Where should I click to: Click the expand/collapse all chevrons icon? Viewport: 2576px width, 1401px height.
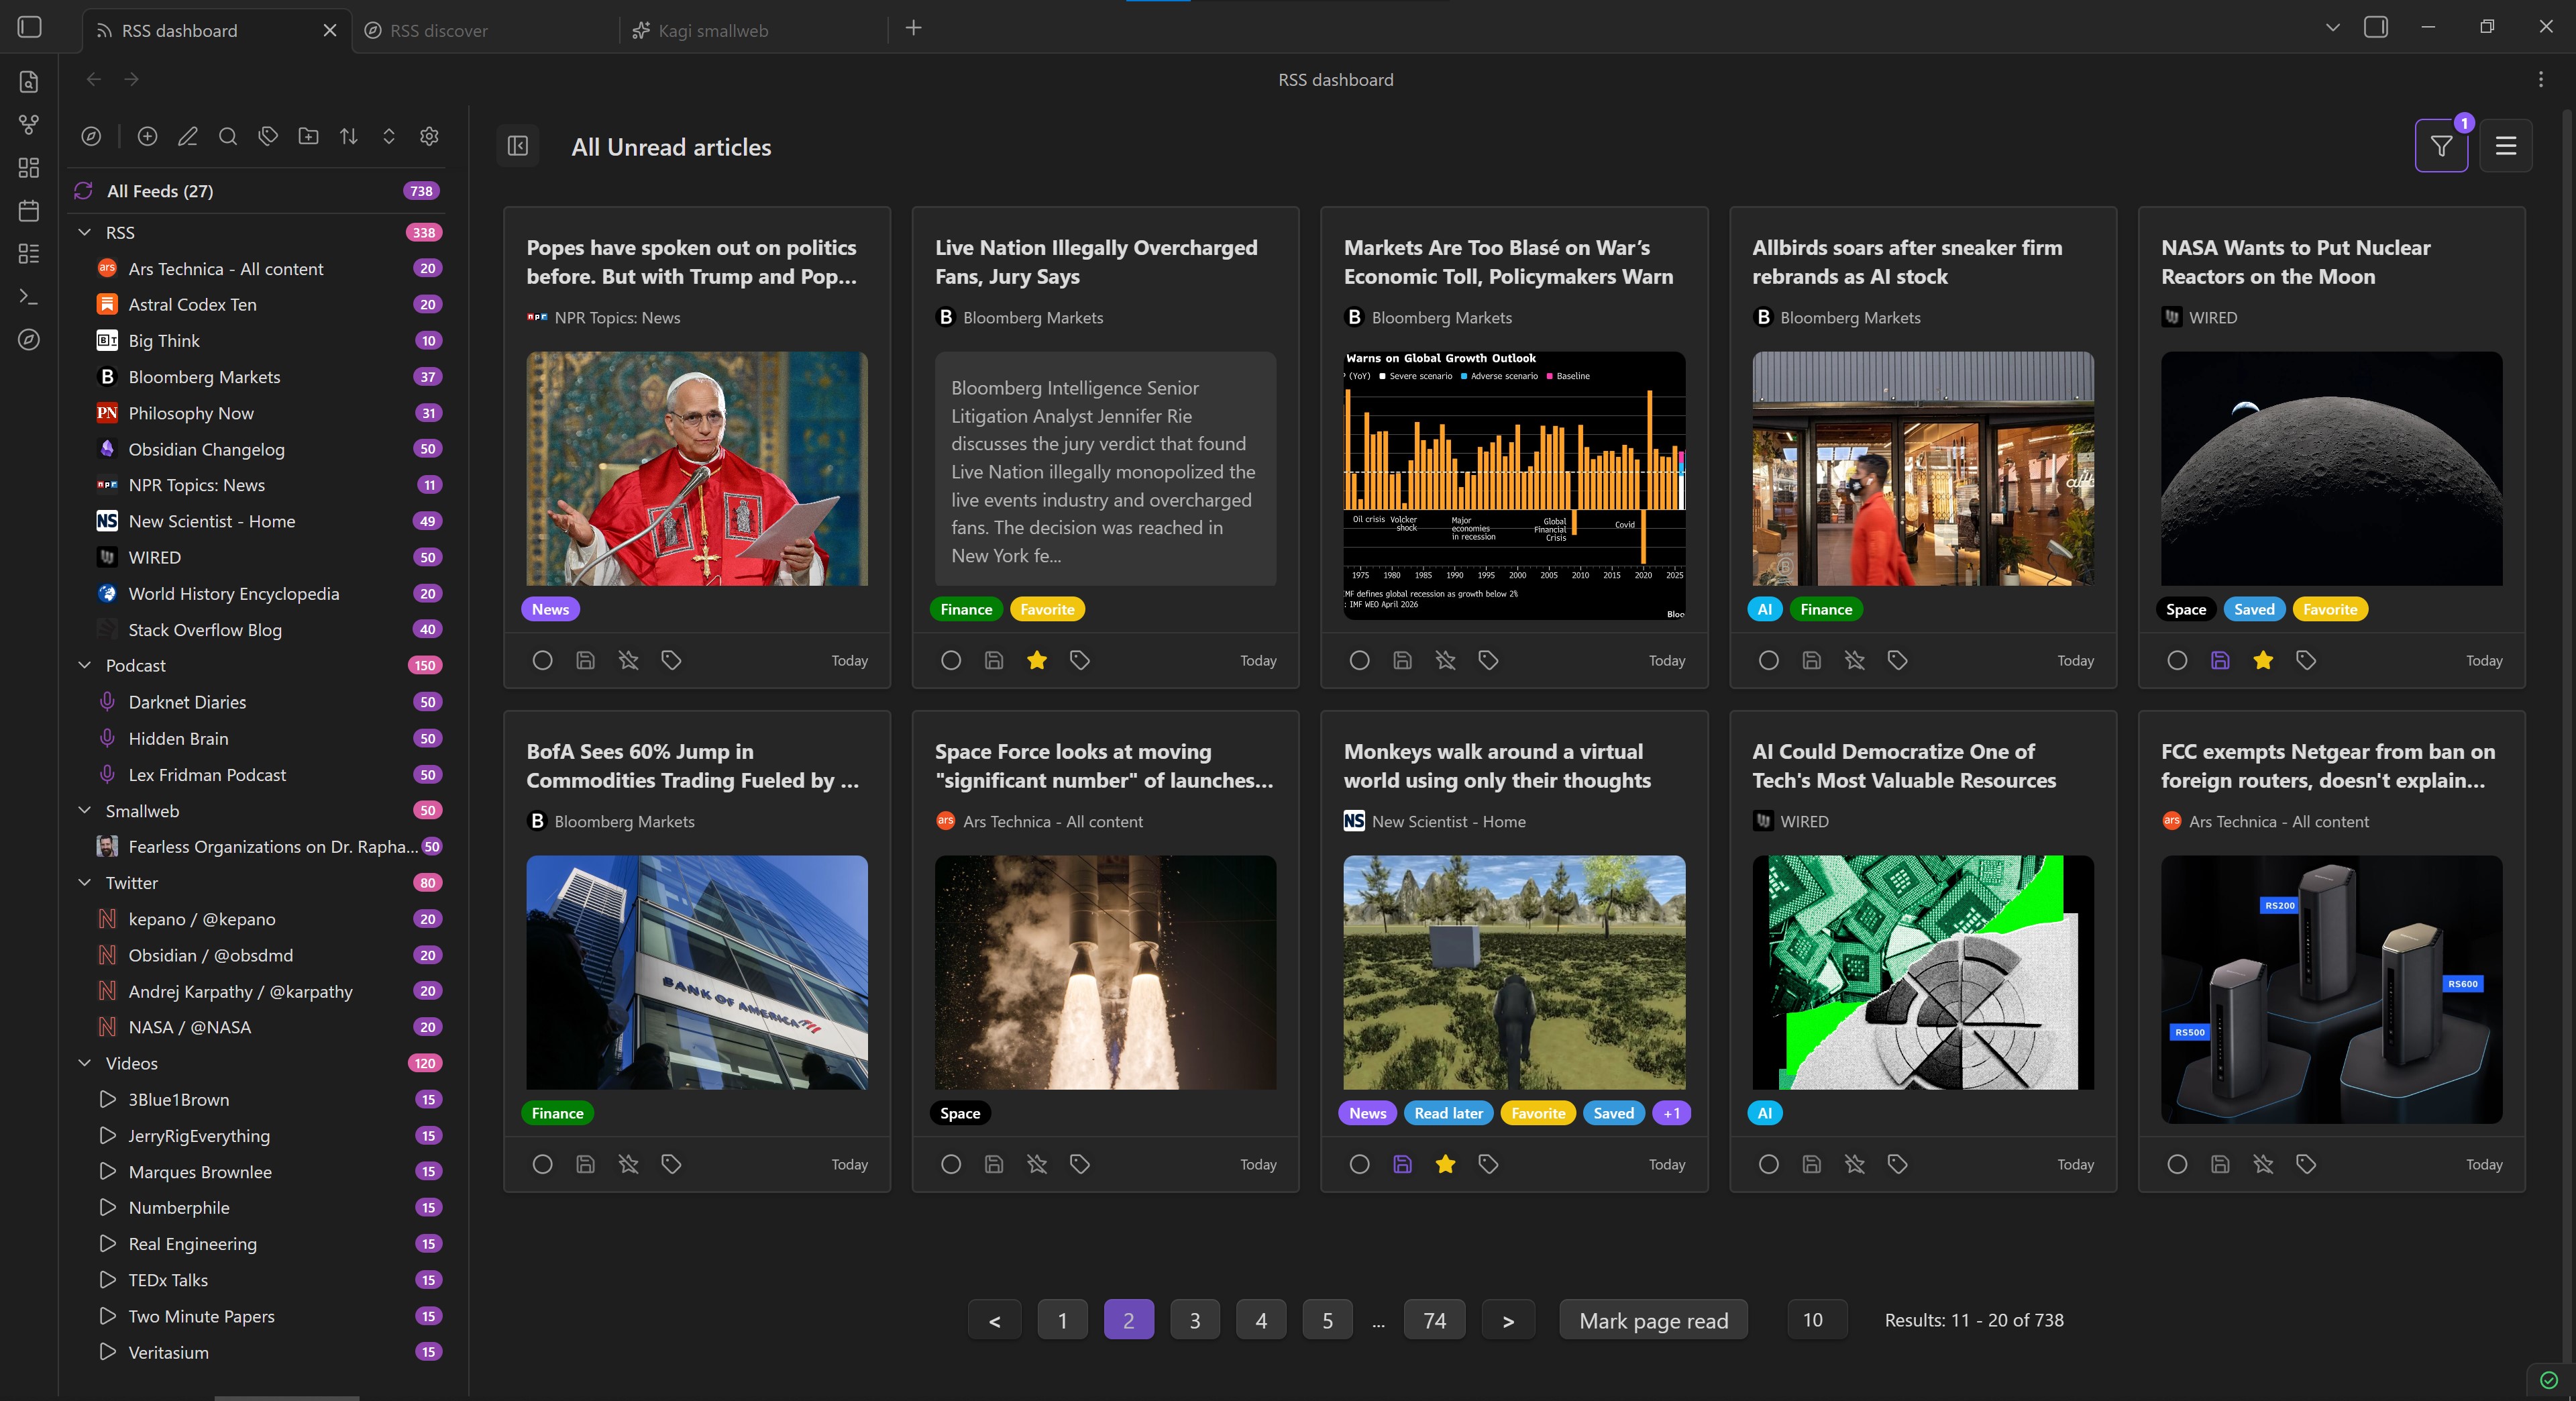pyautogui.click(x=389, y=136)
